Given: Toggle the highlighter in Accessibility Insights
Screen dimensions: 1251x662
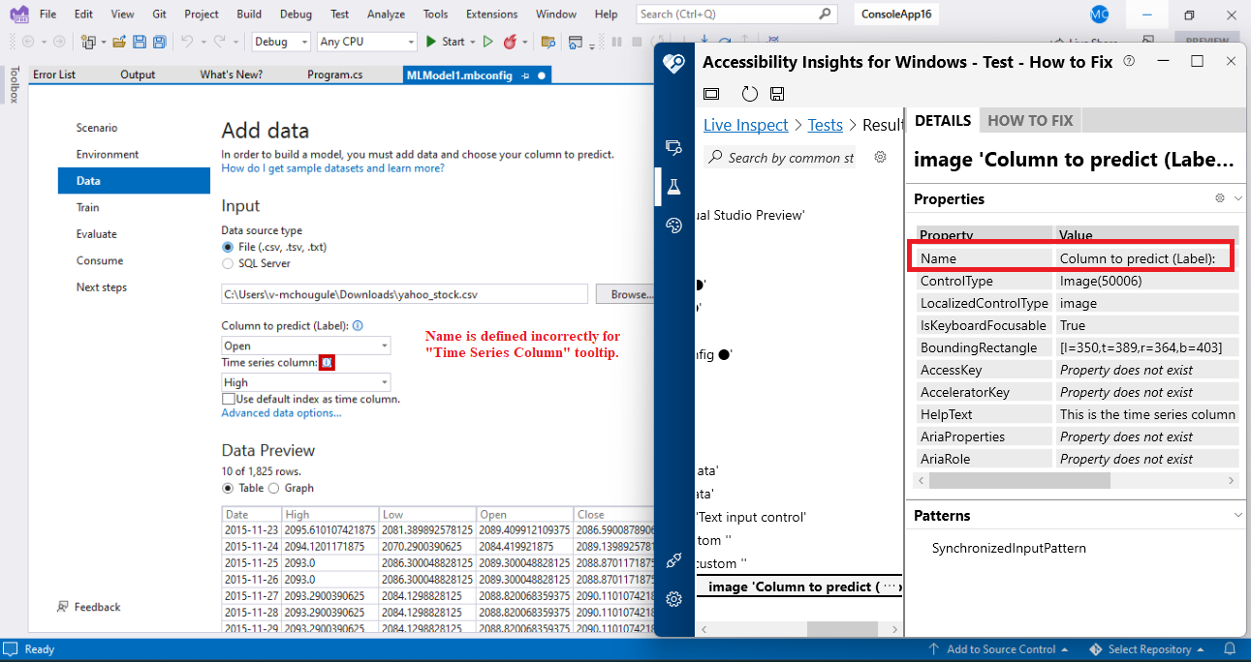Looking at the screenshot, I should pos(711,93).
